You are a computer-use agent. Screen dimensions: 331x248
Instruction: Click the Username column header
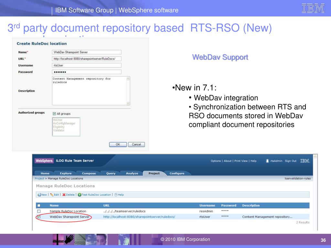pos(207,205)
